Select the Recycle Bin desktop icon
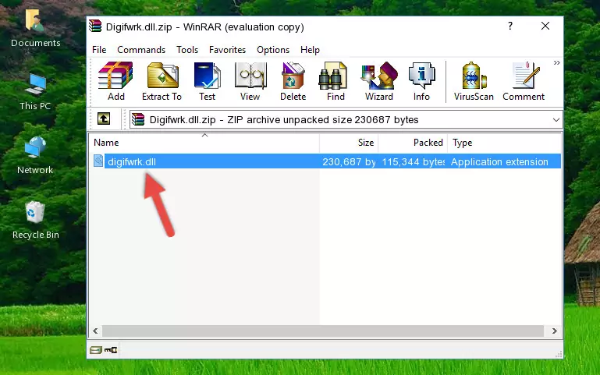The image size is (600, 375). click(36, 221)
